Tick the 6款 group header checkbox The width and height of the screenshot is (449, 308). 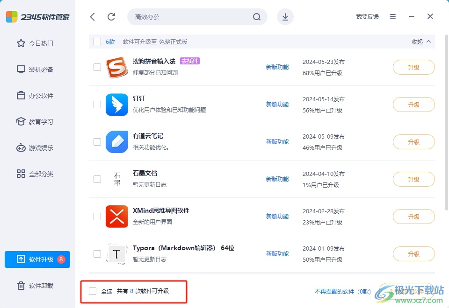[97, 42]
